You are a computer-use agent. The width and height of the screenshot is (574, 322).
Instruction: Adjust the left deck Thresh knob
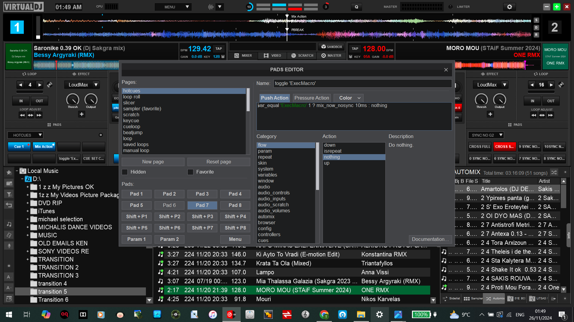pyautogui.click(x=73, y=100)
